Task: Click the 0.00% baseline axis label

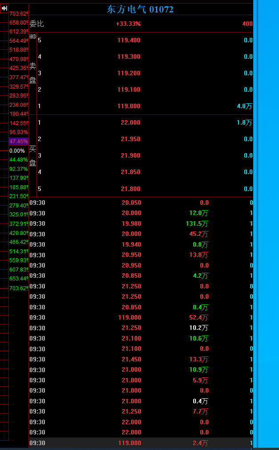Action: [17, 151]
